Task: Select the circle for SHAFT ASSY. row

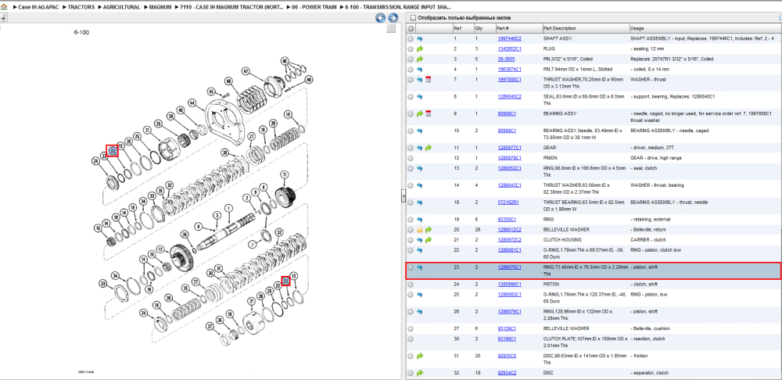Action: pos(411,38)
